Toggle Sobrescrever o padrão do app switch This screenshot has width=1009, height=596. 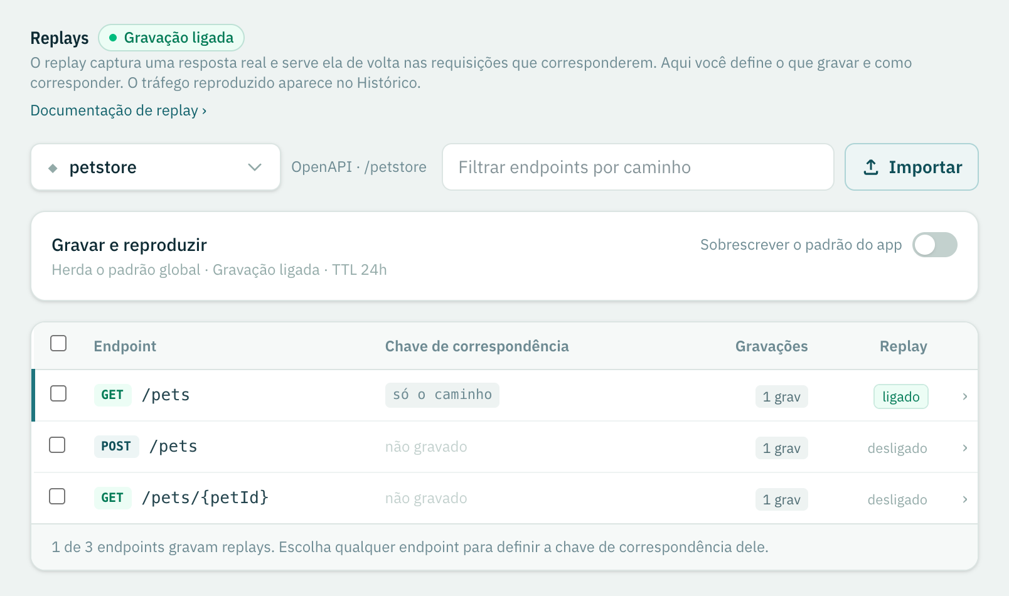(x=935, y=245)
